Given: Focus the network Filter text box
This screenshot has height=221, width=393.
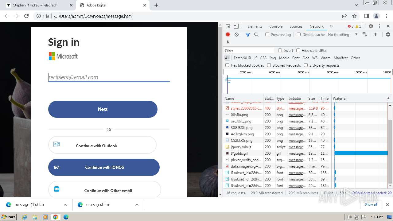Looking at the screenshot, I should coord(249,51).
